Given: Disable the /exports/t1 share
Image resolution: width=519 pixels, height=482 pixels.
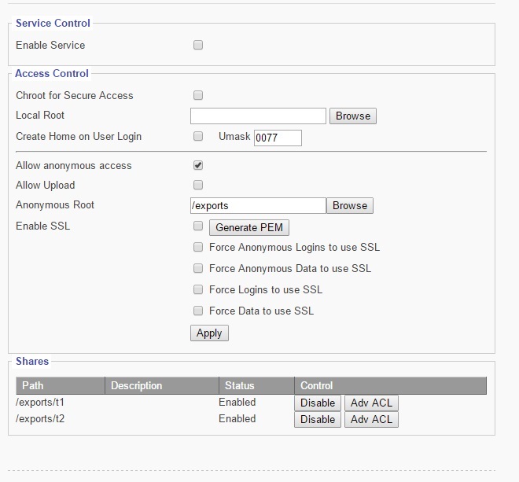Looking at the screenshot, I should pos(318,403).
